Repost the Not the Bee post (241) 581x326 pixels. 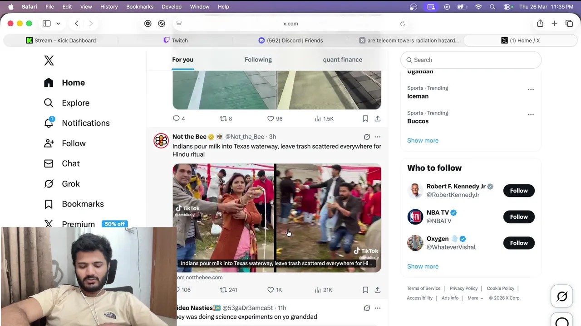[228, 290]
